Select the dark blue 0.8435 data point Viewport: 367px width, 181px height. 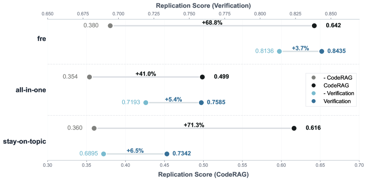click(x=322, y=51)
